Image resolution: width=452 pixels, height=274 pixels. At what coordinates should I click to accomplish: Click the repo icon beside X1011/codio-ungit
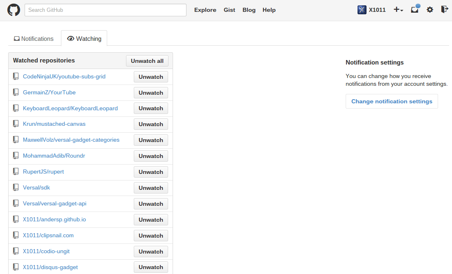(16, 251)
